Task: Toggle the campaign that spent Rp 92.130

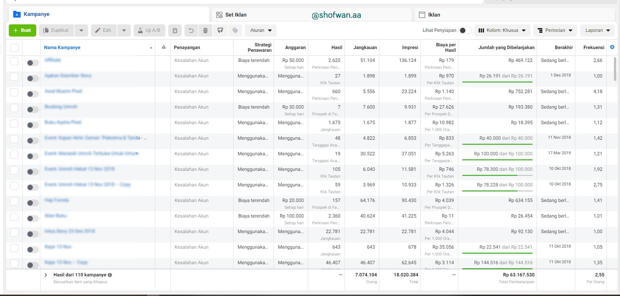Action: 33,234
